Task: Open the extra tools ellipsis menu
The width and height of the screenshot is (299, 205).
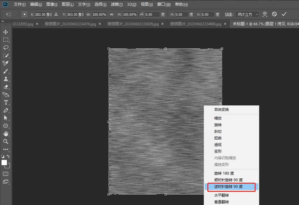Action: [x=6, y=150]
